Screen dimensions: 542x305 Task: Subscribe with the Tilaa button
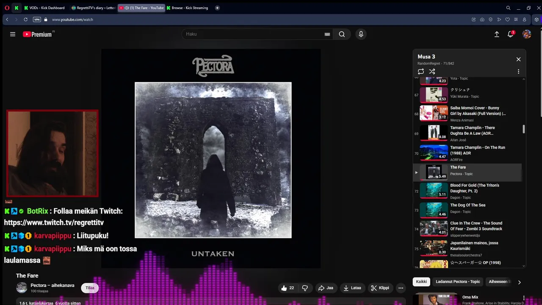pos(90,288)
